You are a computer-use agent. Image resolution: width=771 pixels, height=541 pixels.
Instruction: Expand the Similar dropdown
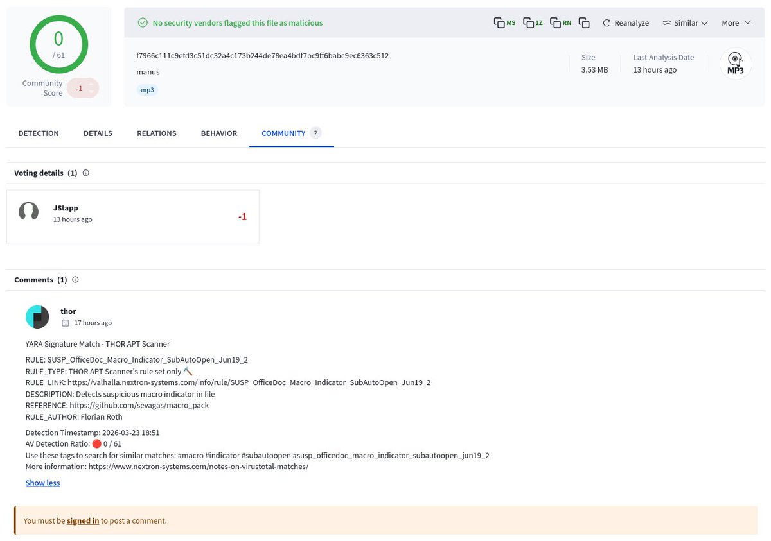tap(685, 22)
